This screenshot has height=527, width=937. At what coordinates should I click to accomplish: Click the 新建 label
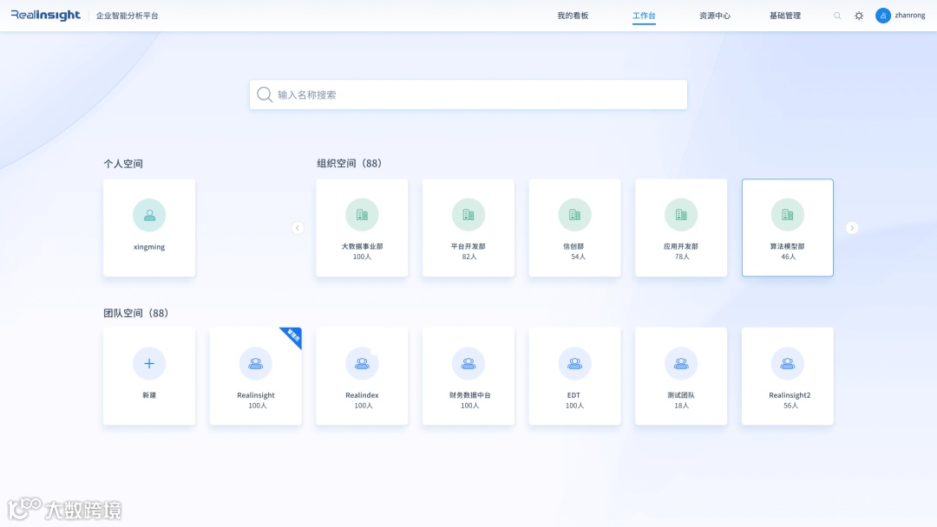tap(149, 395)
